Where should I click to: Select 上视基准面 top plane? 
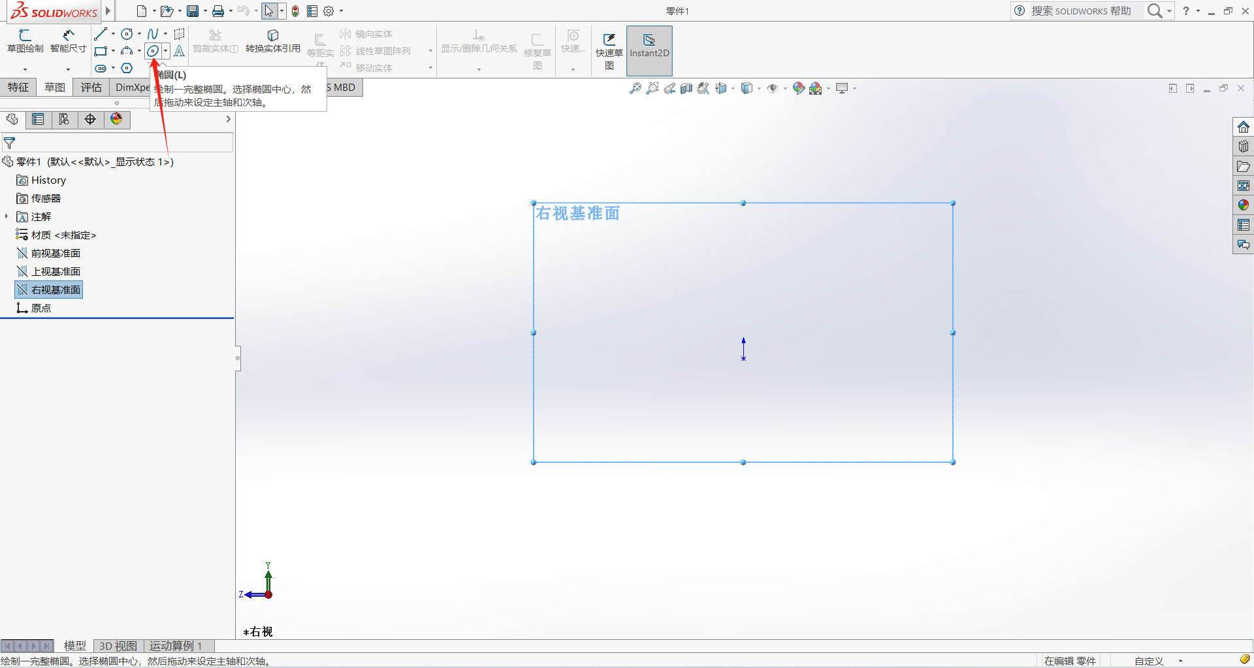coord(48,272)
